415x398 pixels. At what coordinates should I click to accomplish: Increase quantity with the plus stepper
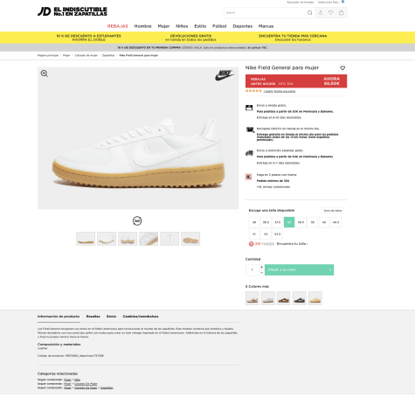pyautogui.click(x=261, y=267)
